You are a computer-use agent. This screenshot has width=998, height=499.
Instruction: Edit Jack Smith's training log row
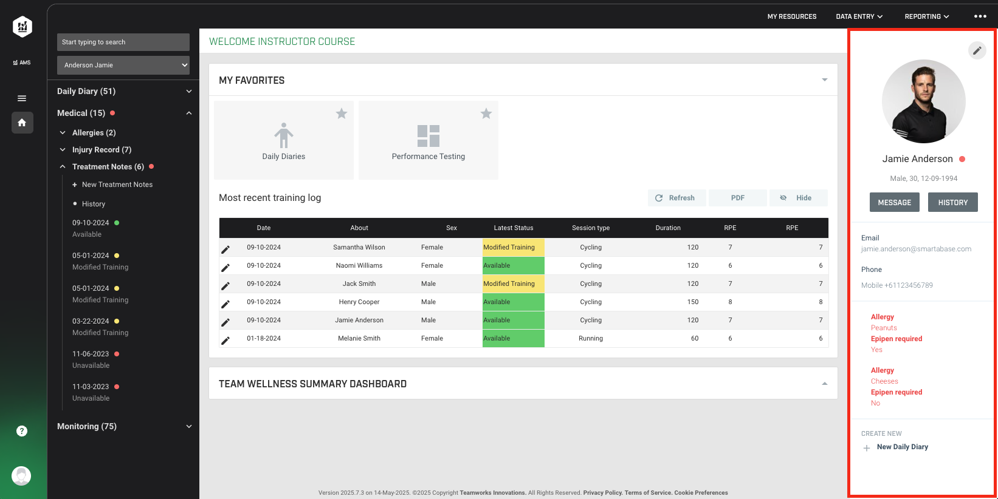(x=225, y=285)
